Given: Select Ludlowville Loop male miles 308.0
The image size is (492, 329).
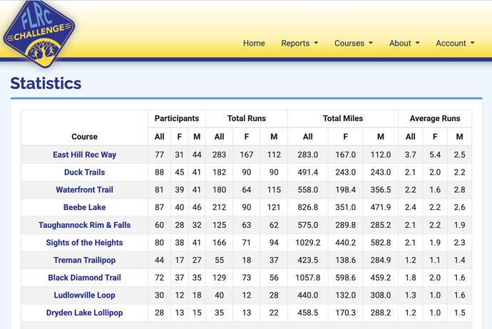Looking at the screenshot, I should tap(381, 295).
